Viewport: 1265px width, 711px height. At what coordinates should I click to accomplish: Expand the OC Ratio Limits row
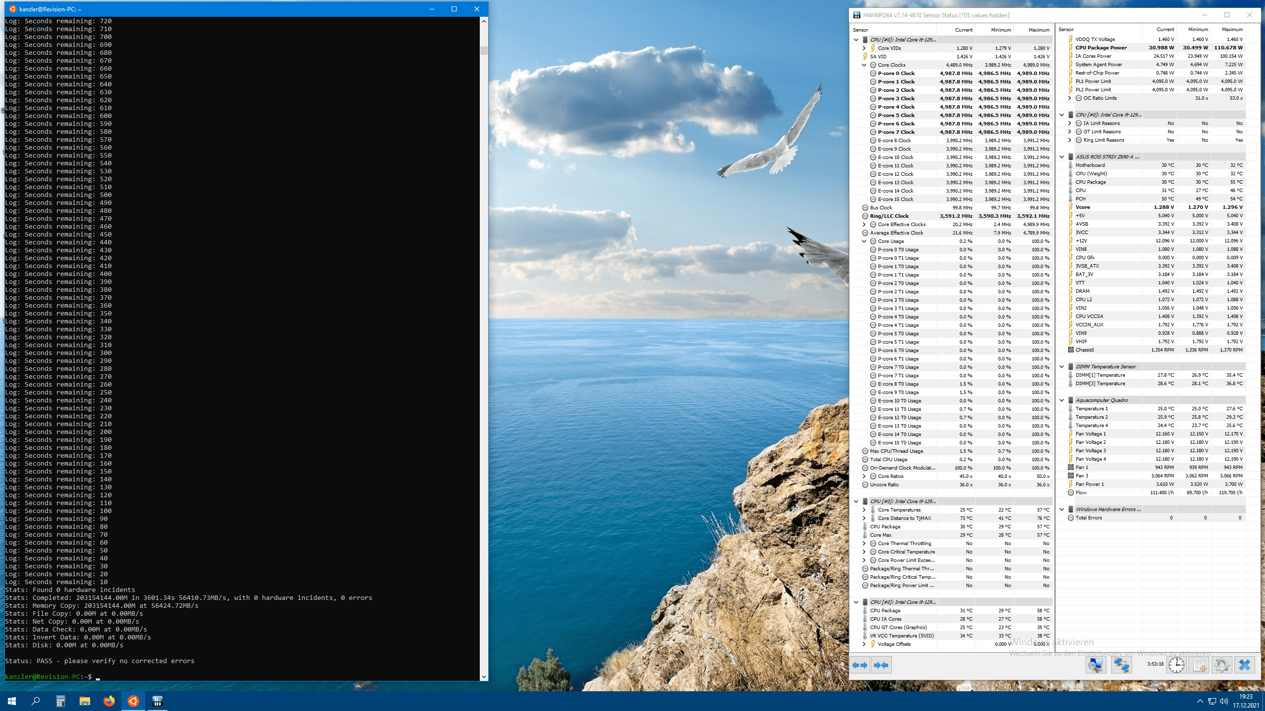1069,98
